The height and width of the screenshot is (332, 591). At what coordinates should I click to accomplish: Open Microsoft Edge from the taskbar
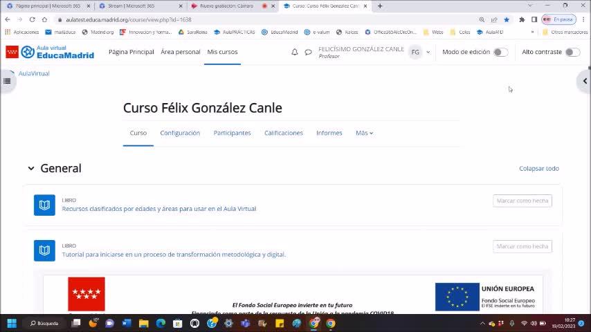coord(161,323)
